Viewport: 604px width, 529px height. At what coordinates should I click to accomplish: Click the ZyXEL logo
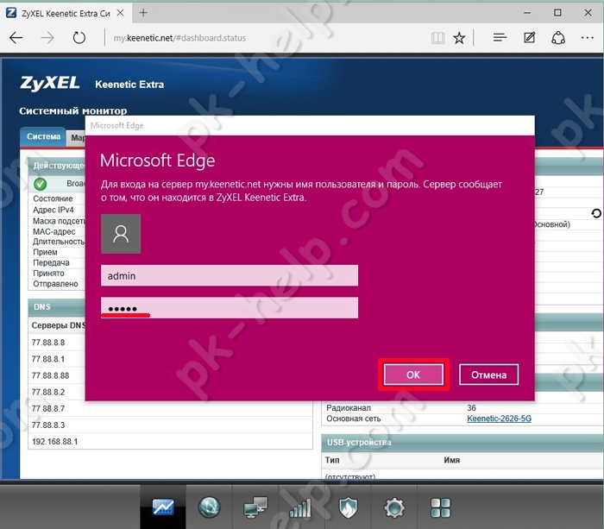pos(50,83)
